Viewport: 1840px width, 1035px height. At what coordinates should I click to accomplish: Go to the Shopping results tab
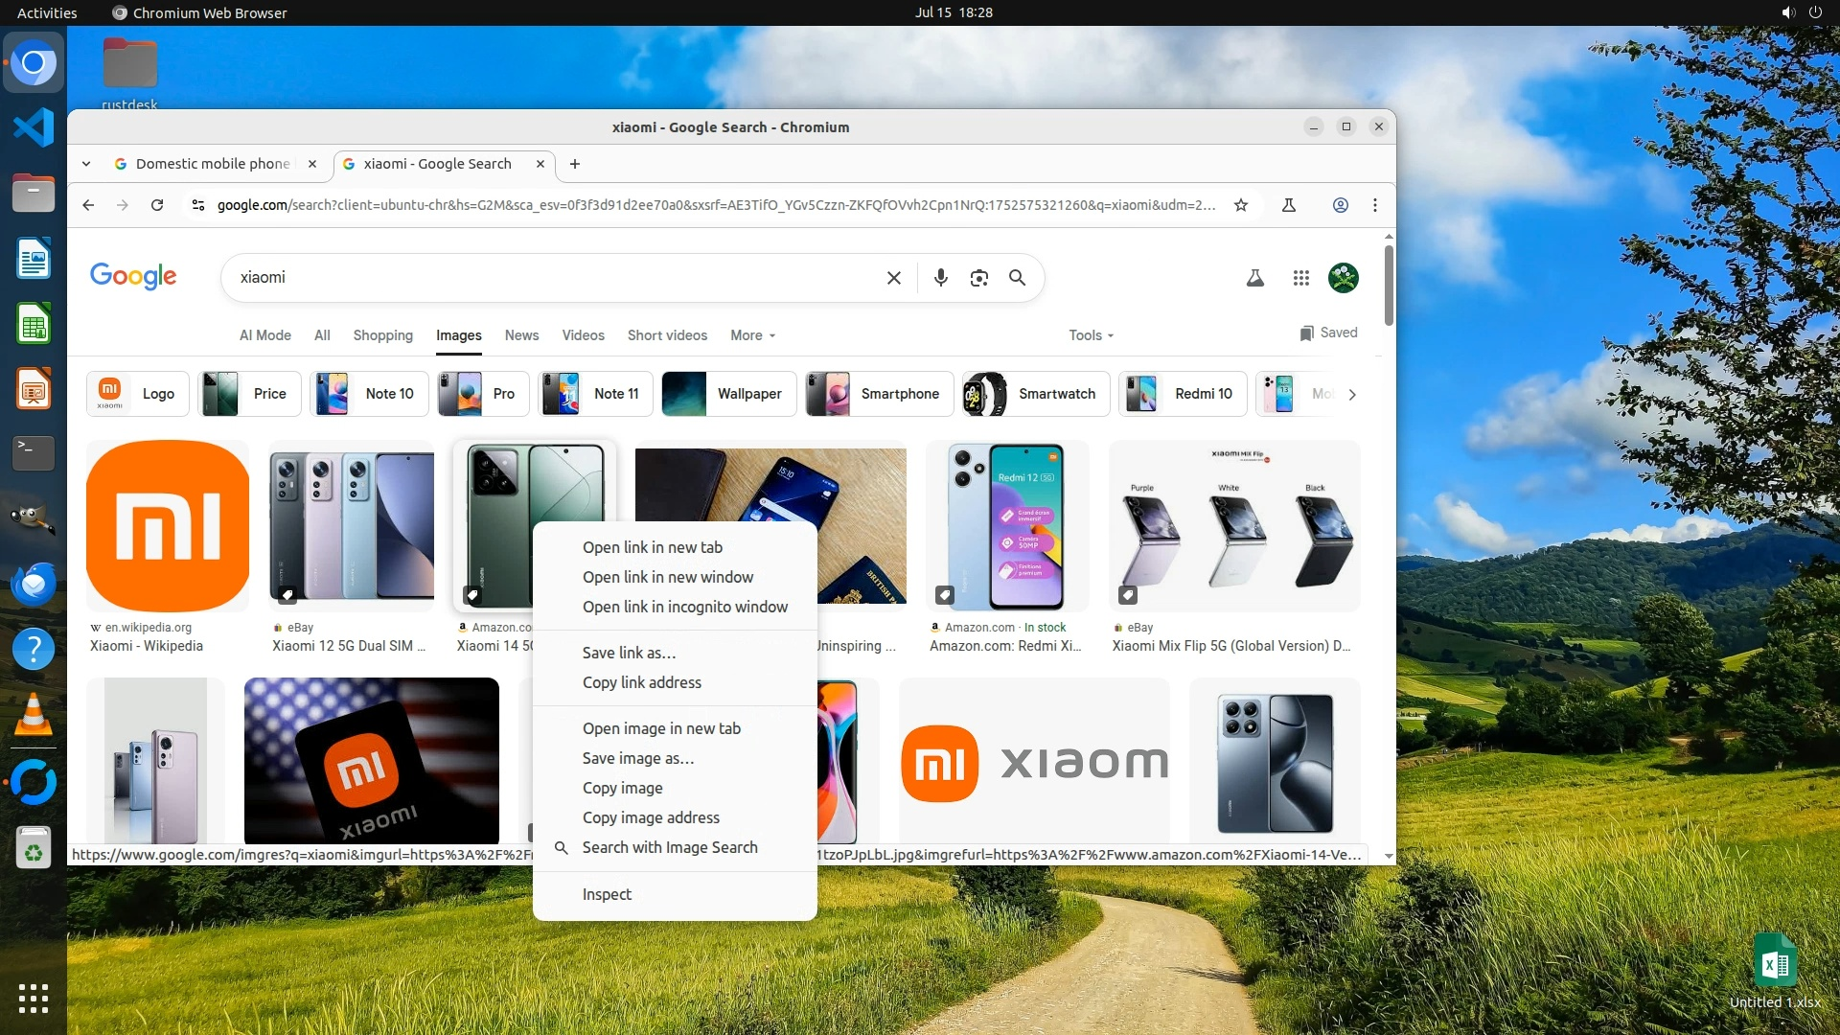pyautogui.click(x=382, y=335)
